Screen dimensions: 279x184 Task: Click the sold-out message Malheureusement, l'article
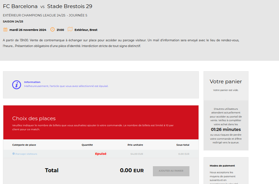point(66,86)
